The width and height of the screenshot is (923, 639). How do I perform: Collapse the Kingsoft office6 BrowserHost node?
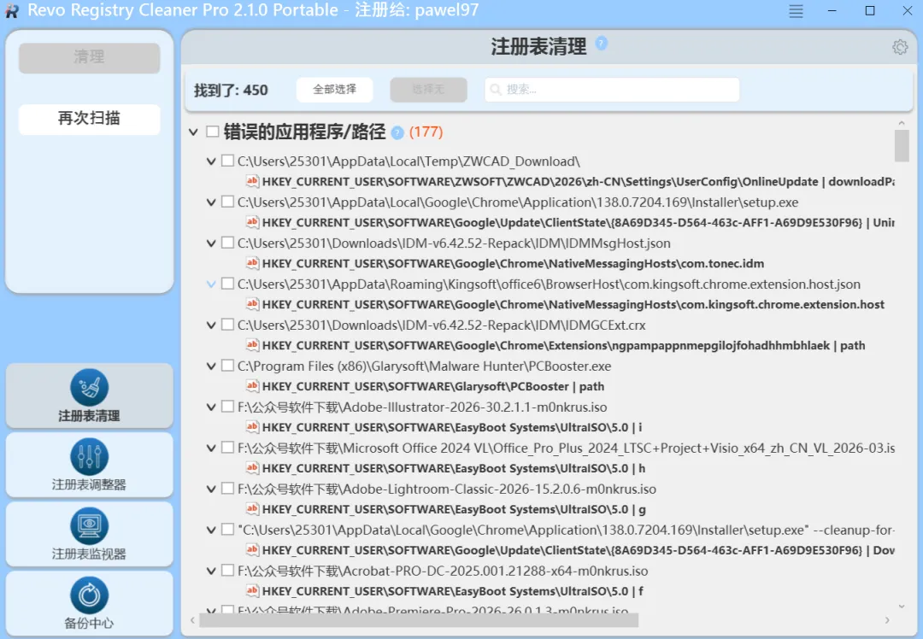coord(211,284)
